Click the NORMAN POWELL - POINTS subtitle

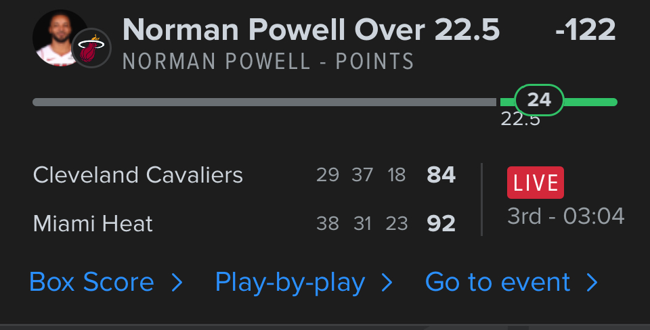tap(268, 62)
